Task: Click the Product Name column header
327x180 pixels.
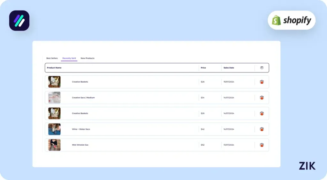Action: point(54,68)
